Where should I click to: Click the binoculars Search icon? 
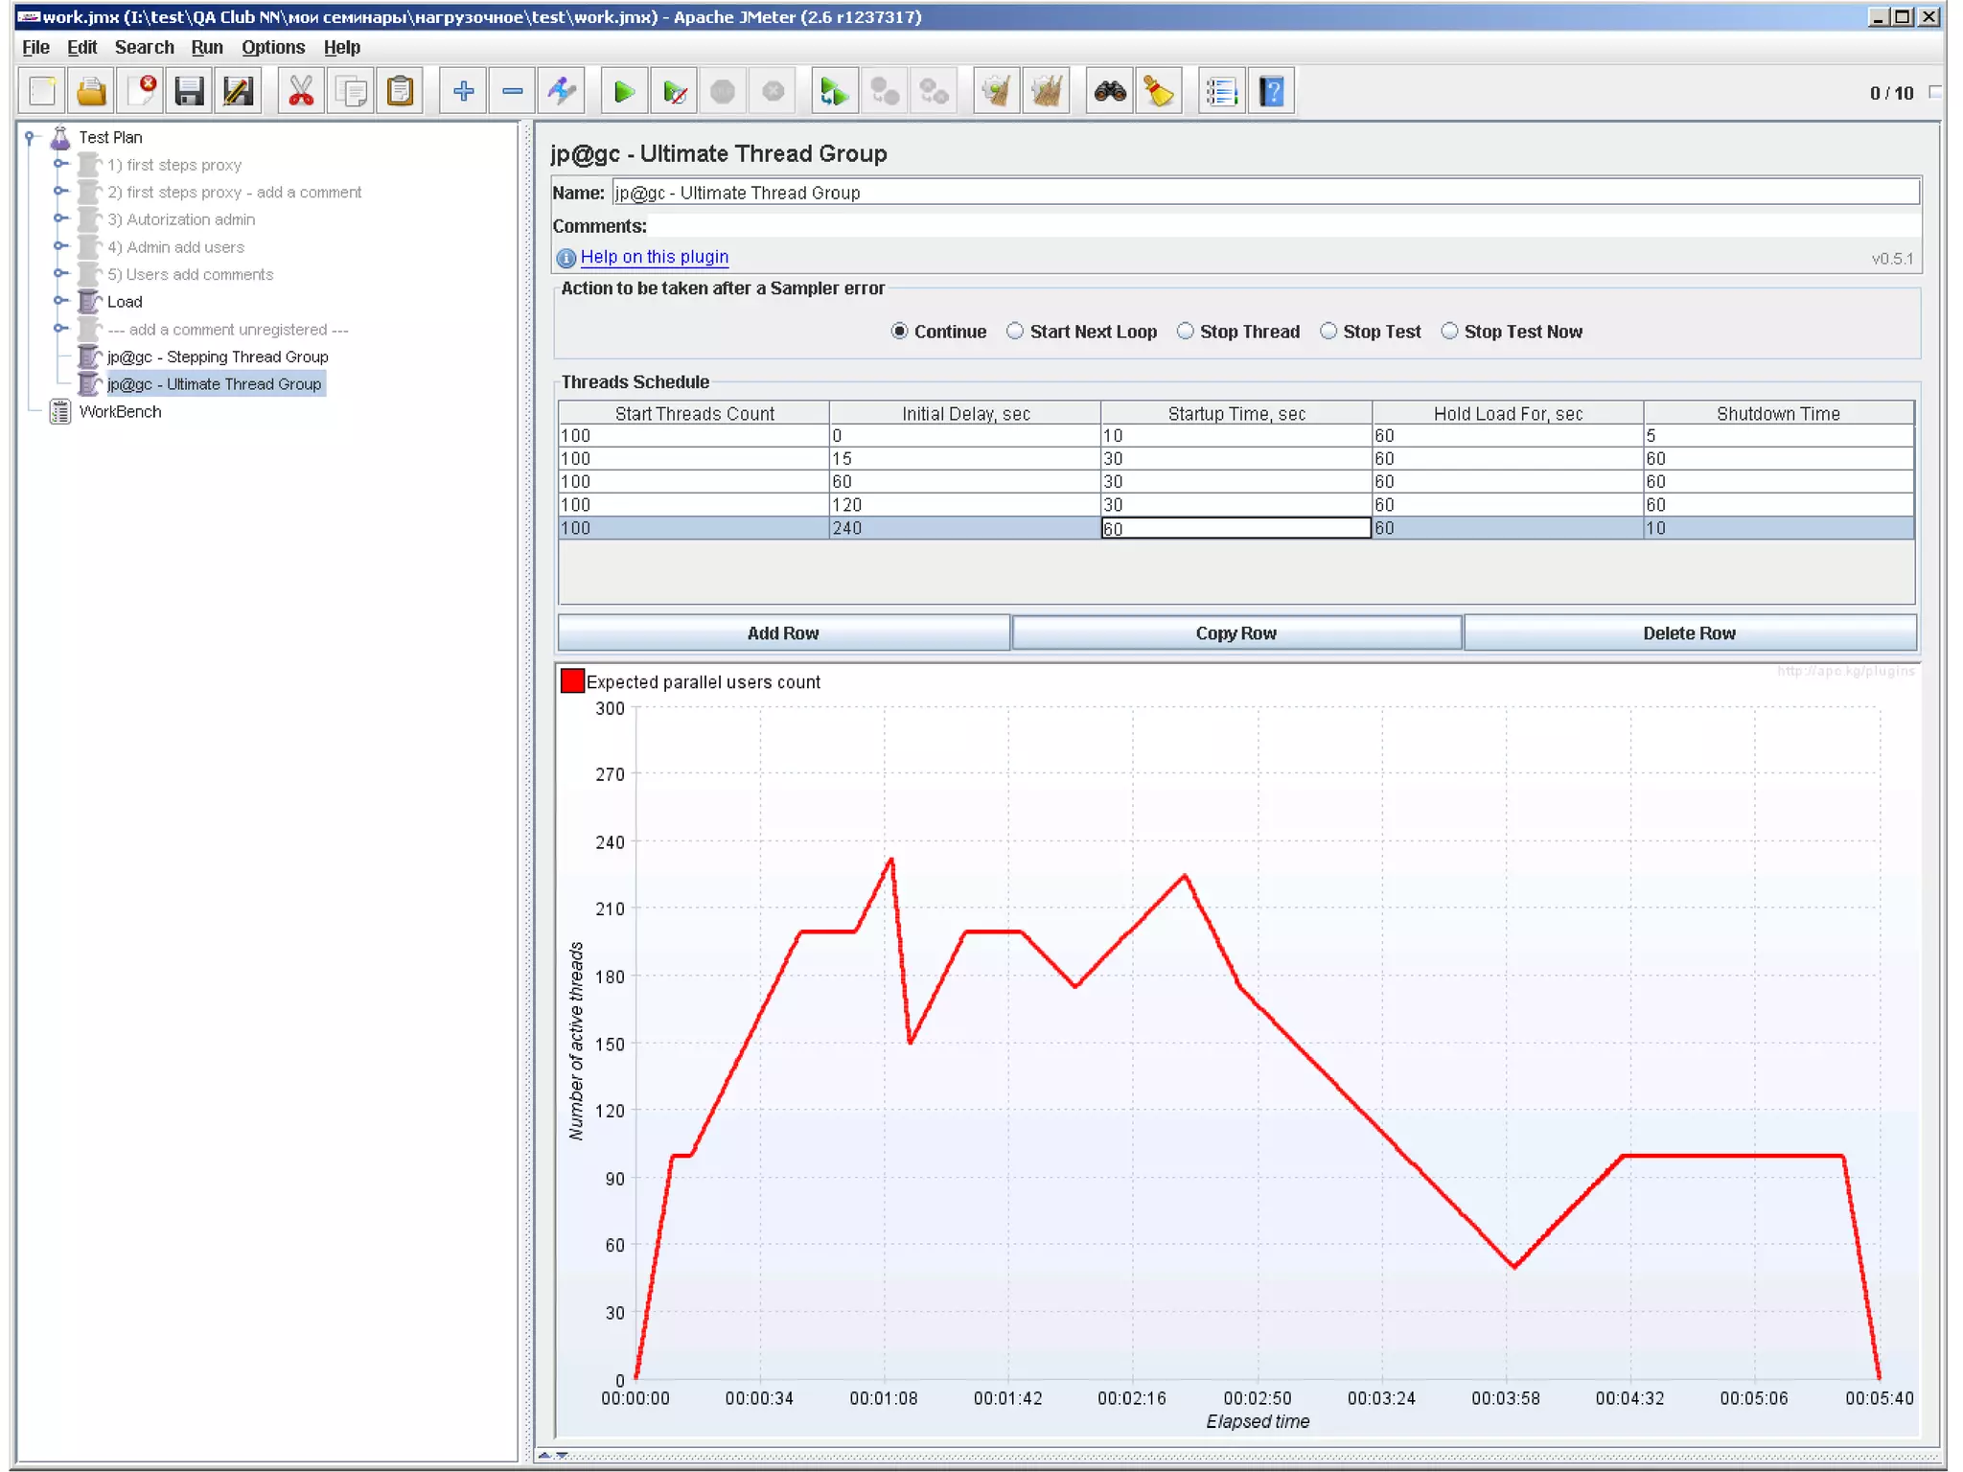click(1109, 92)
